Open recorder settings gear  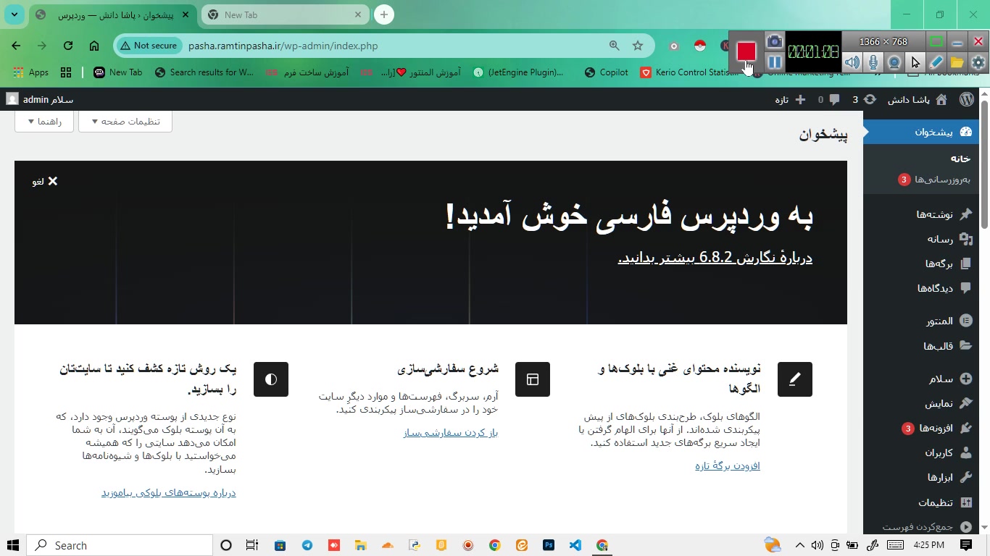coord(978,62)
